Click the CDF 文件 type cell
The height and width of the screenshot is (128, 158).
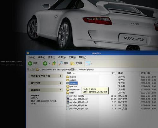coord(123,99)
